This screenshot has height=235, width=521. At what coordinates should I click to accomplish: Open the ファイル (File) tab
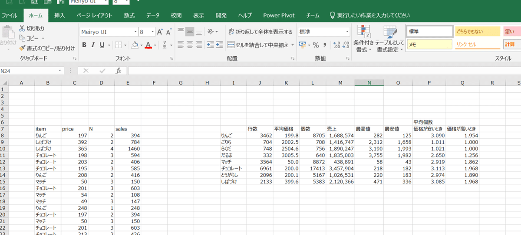pos(10,15)
